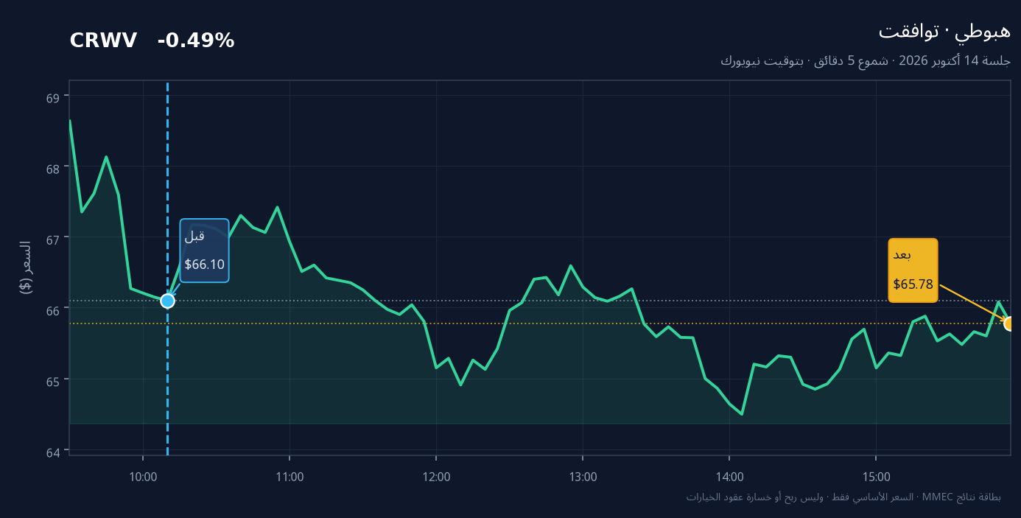Select the yellow بعد $65.78 annotation box
1021x518 pixels.
pos(913,270)
